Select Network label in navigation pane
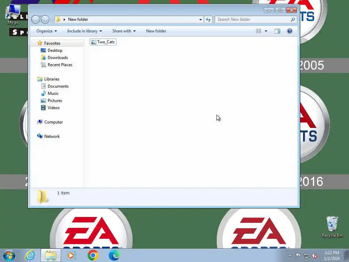 click(52, 136)
